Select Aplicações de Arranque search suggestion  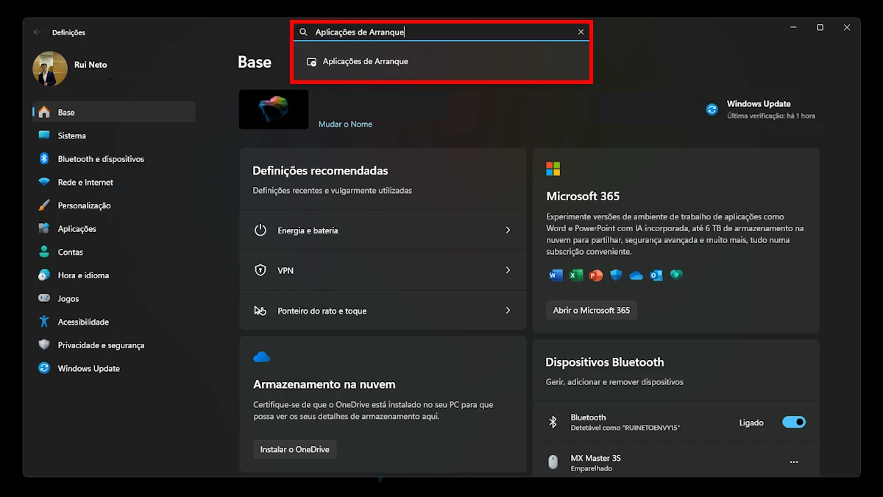365,62
